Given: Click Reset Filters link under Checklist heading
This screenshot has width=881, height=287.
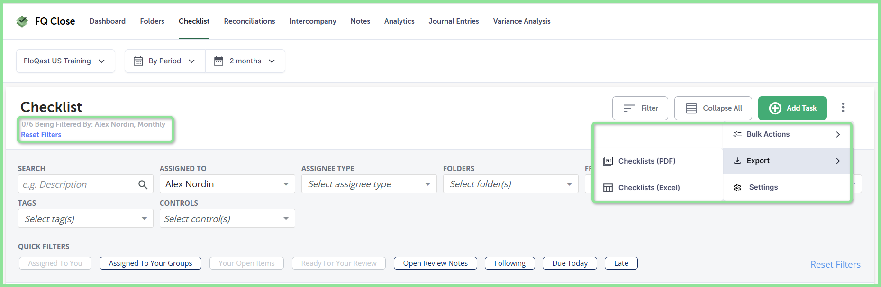Looking at the screenshot, I should point(41,135).
